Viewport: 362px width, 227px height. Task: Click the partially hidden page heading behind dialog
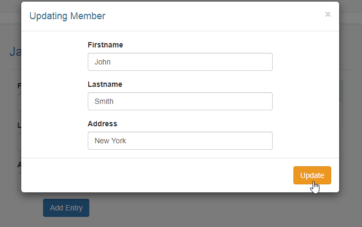15,52
